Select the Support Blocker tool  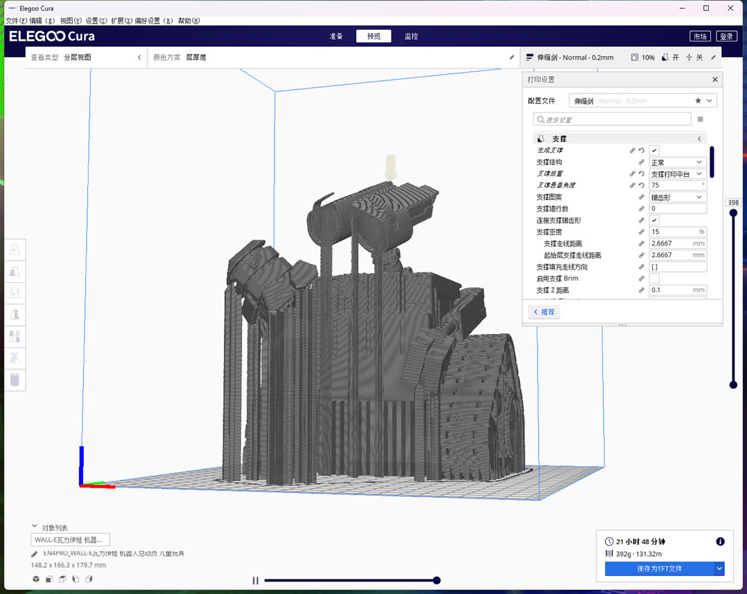pos(15,358)
